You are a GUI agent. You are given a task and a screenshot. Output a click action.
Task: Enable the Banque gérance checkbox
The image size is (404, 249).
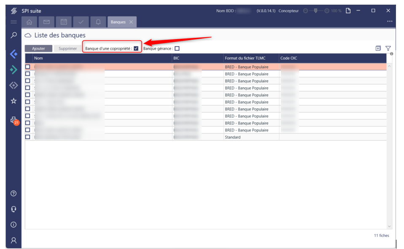click(x=177, y=48)
